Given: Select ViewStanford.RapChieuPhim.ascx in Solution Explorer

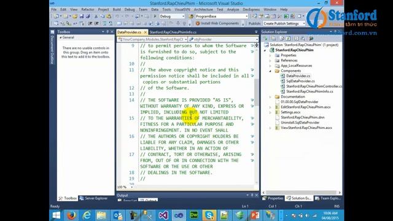Looking at the screenshot, I should tap(306, 128).
